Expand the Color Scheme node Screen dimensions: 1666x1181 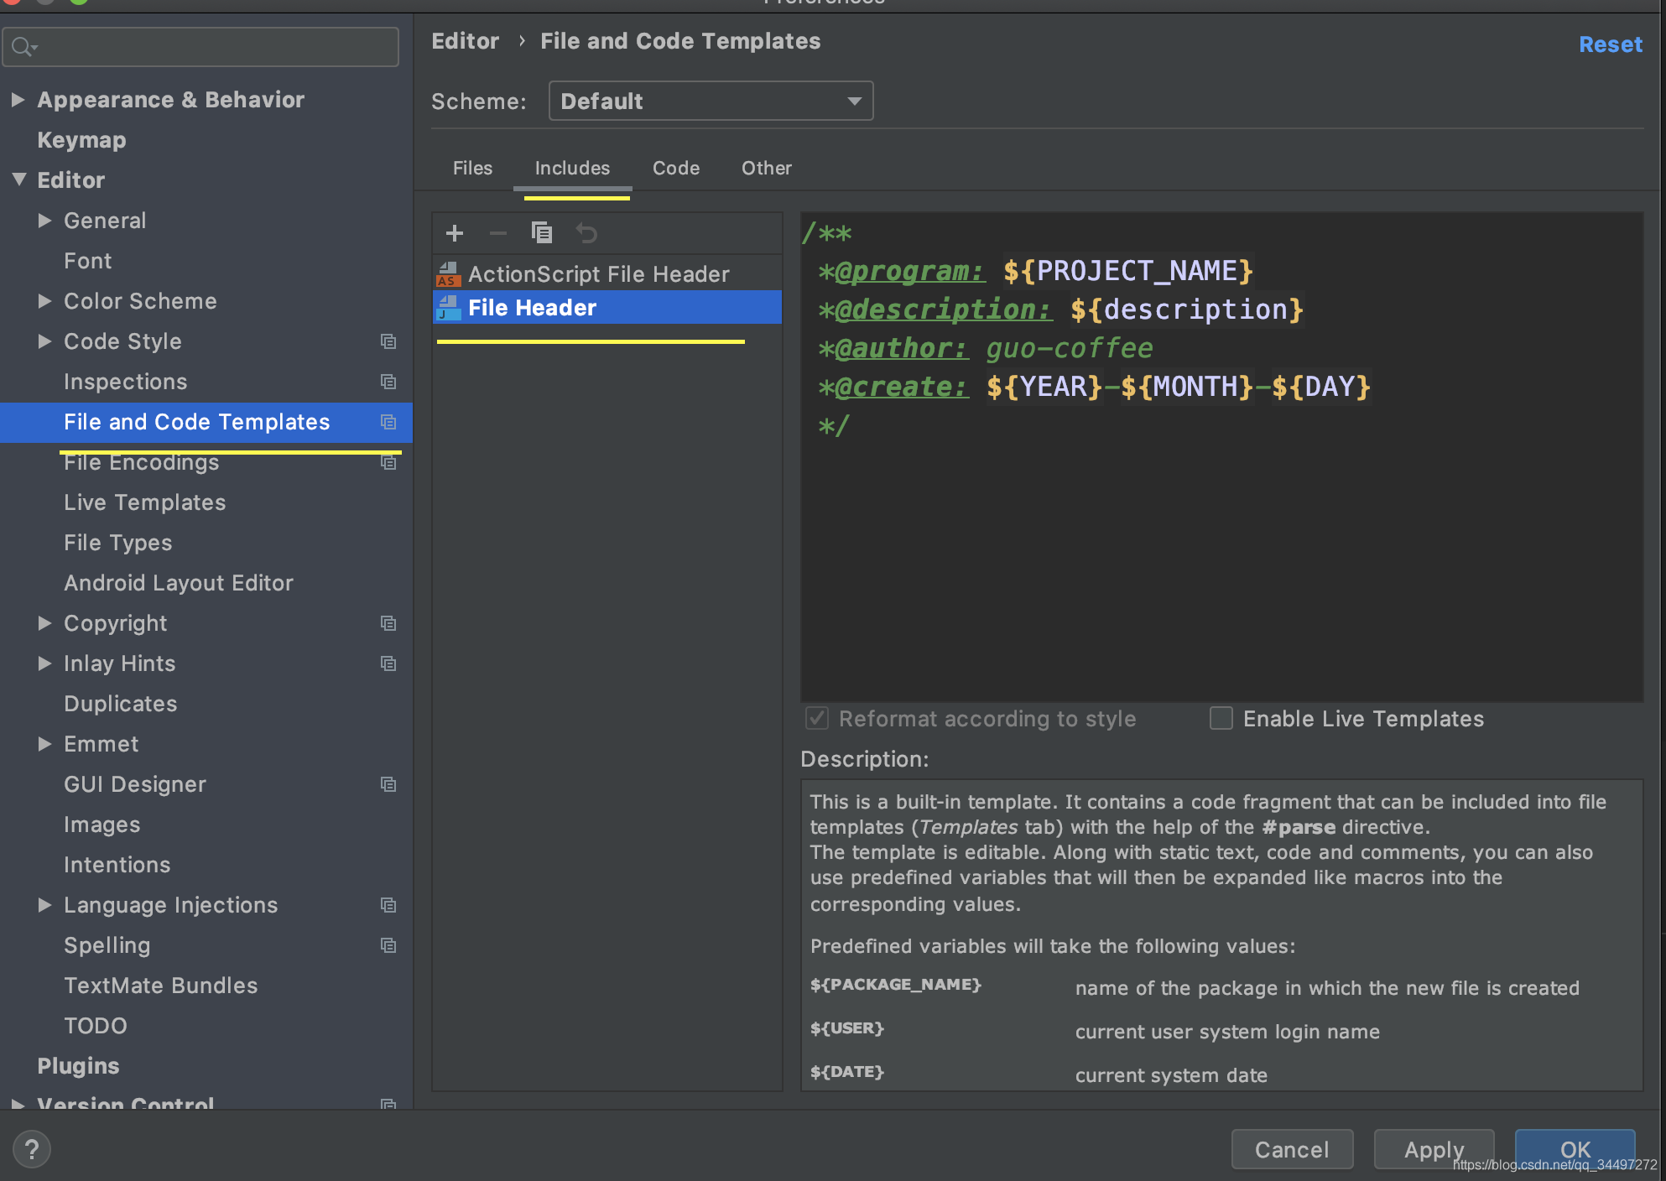[x=44, y=301]
